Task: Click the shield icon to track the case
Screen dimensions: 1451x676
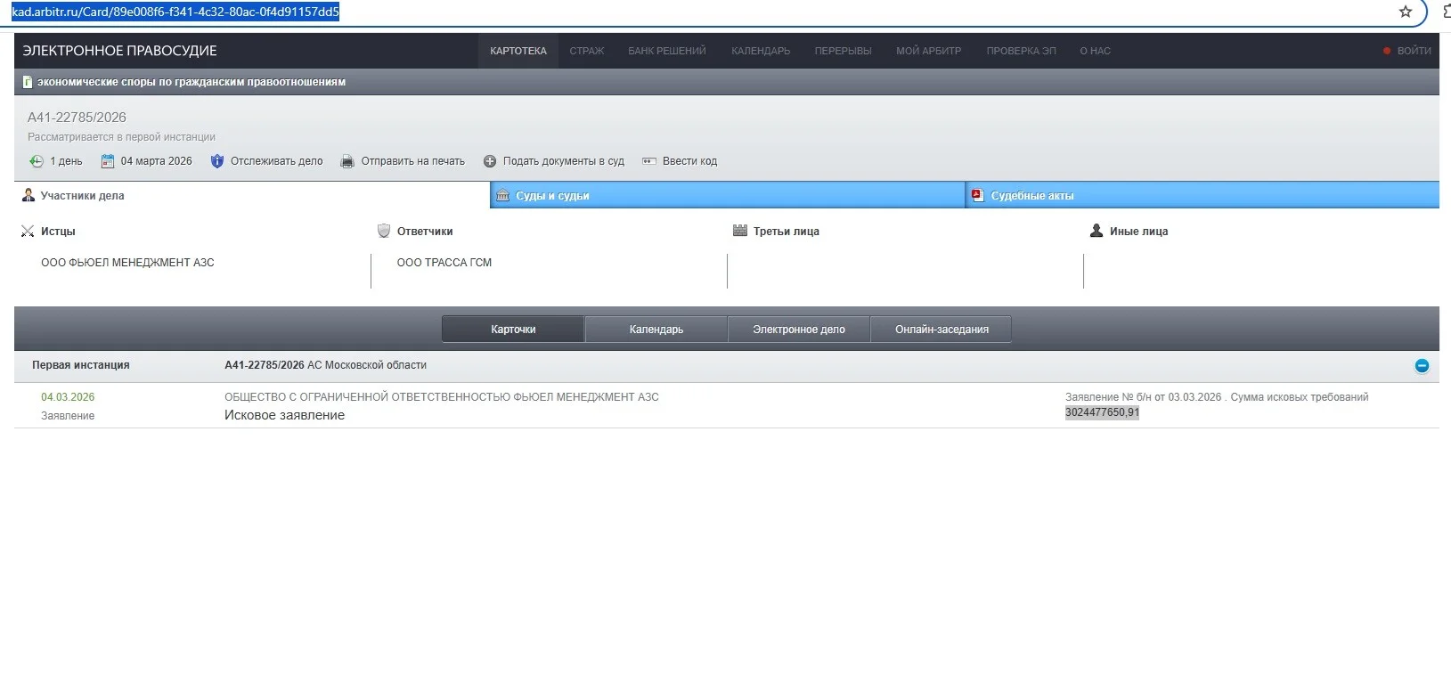Action: click(217, 161)
